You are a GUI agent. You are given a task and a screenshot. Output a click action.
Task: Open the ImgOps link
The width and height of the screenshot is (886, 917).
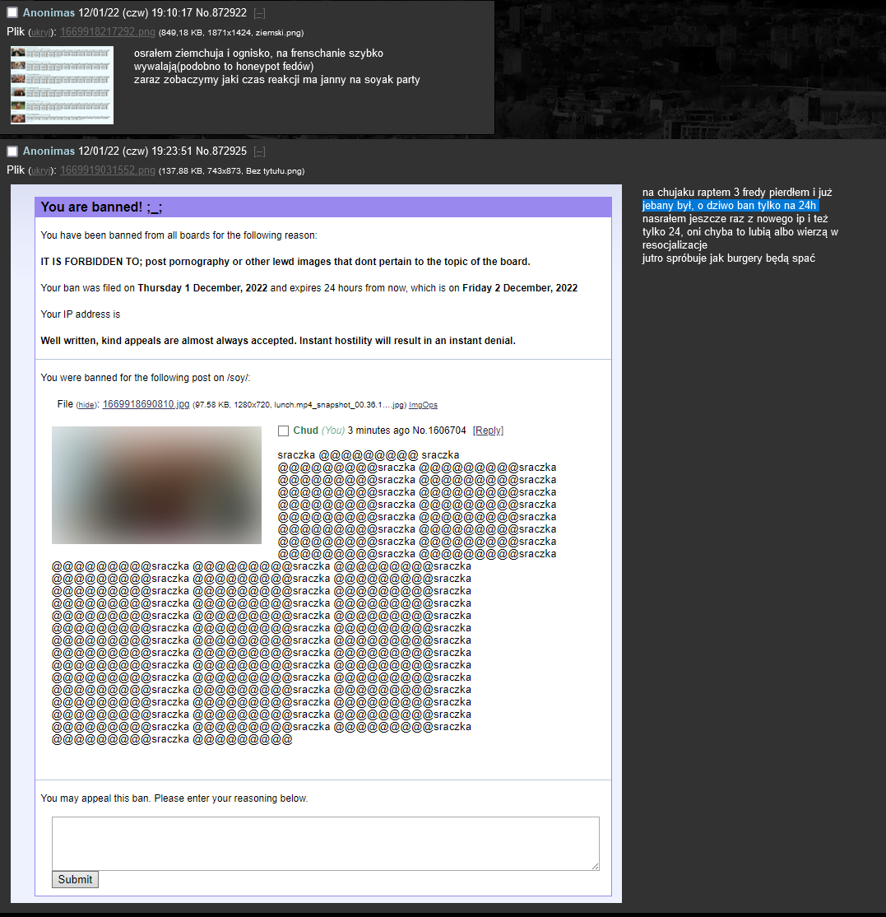coord(423,405)
